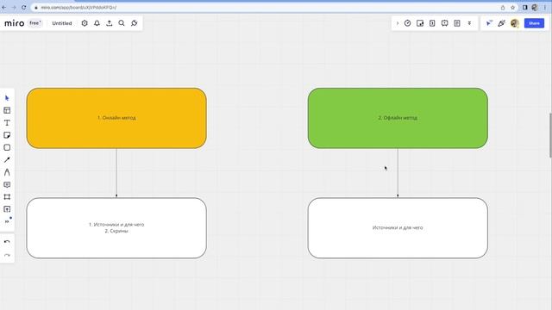Select the cursor selection tool
Screen dimensions: 552x310
(x=7, y=98)
